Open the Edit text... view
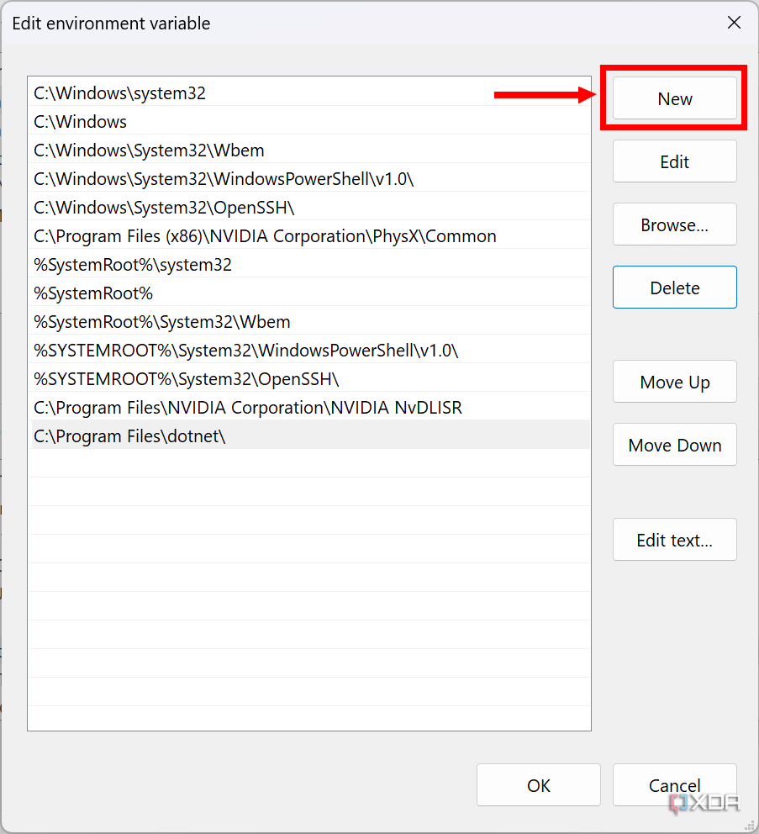The image size is (759, 834). [674, 540]
